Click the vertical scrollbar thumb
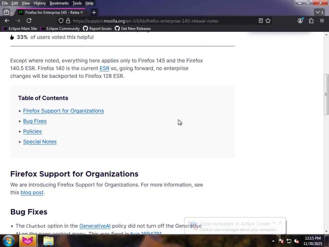The image size is (329, 247). (x=326, y=94)
